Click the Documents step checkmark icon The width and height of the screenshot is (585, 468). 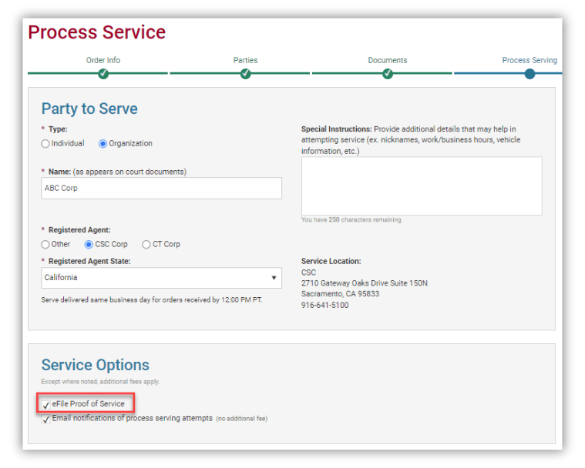pyautogui.click(x=388, y=74)
